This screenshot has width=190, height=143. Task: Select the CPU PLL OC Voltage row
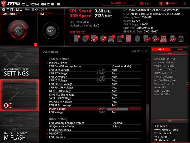[95, 84]
